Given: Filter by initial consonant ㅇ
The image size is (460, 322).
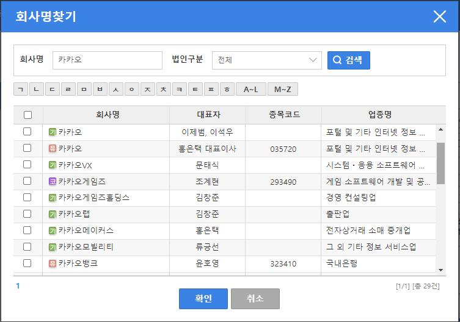Looking at the screenshot, I should 132,89.
